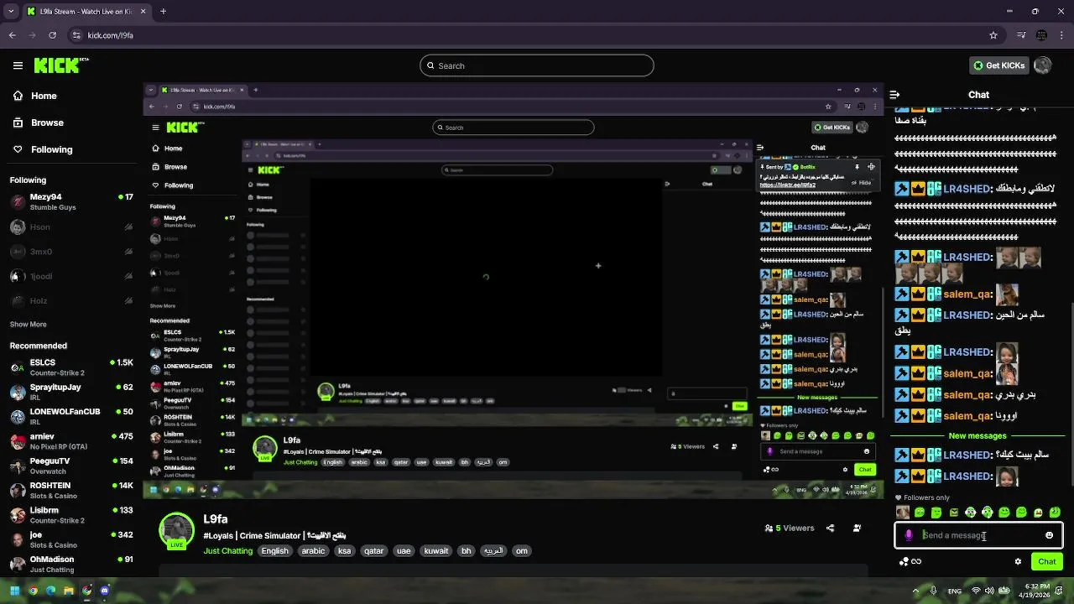The image size is (1074, 604).
Task: Open offline followed channel 1joodi
Action: pyautogui.click(x=71, y=276)
